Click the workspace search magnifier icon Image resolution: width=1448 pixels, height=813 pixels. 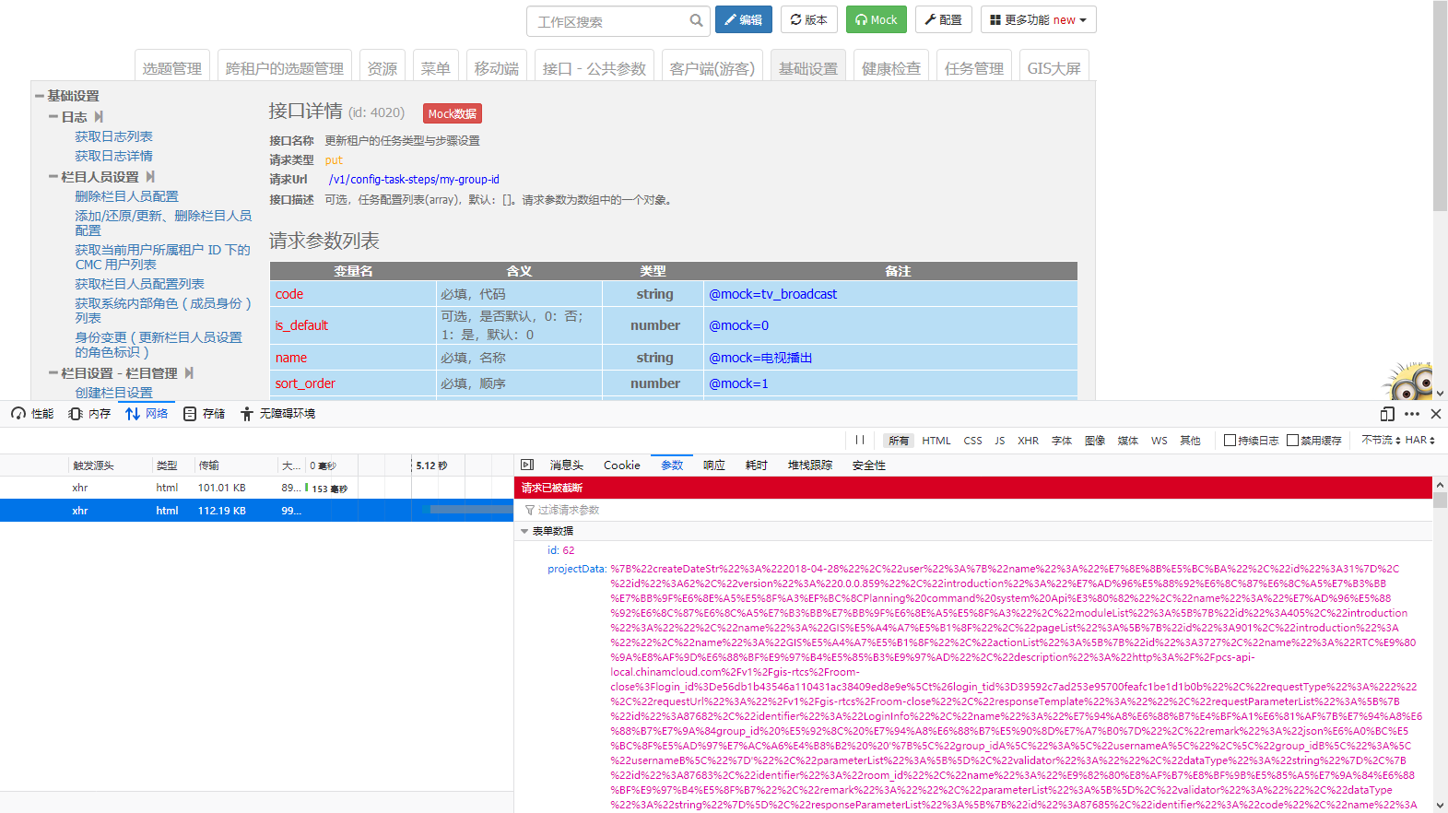pyautogui.click(x=696, y=20)
